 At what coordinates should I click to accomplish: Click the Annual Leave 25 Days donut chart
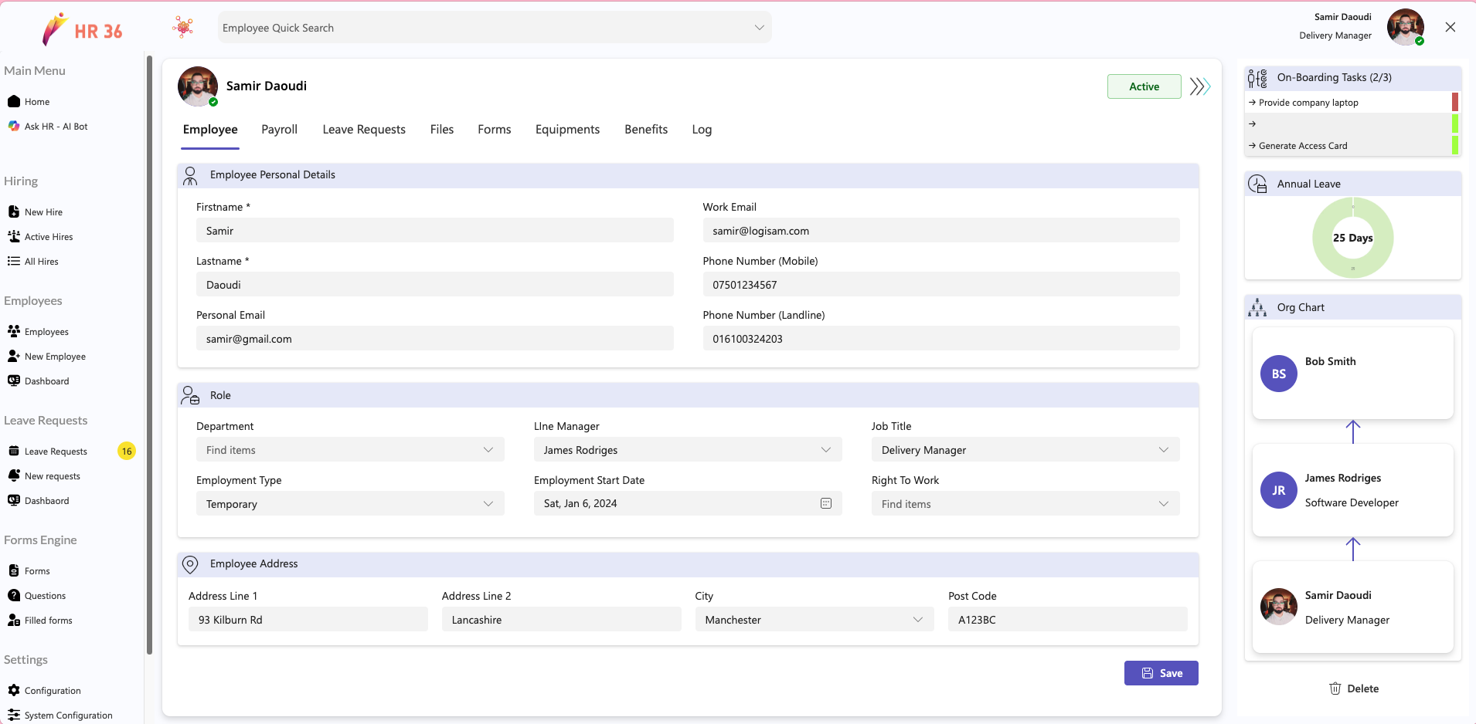(1352, 238)
